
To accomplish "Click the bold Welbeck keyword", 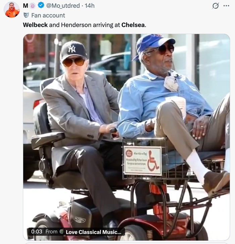I will tap(35, 25).
